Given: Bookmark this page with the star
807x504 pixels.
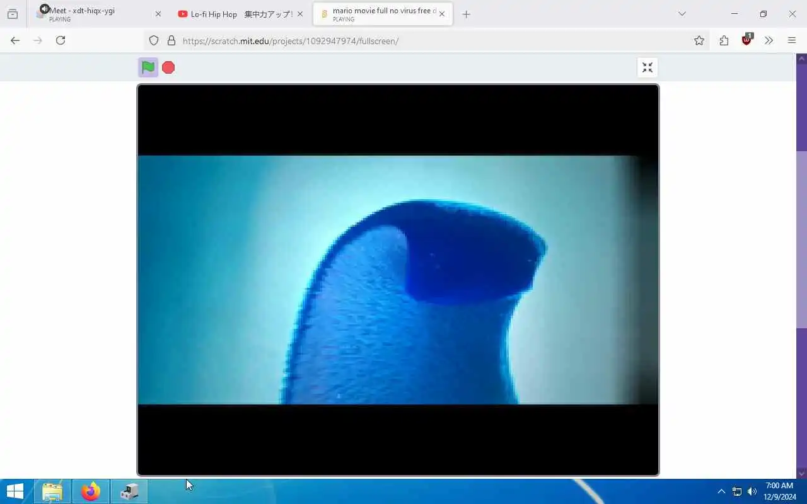Looking at the screenshot, I should coord(699,40).
